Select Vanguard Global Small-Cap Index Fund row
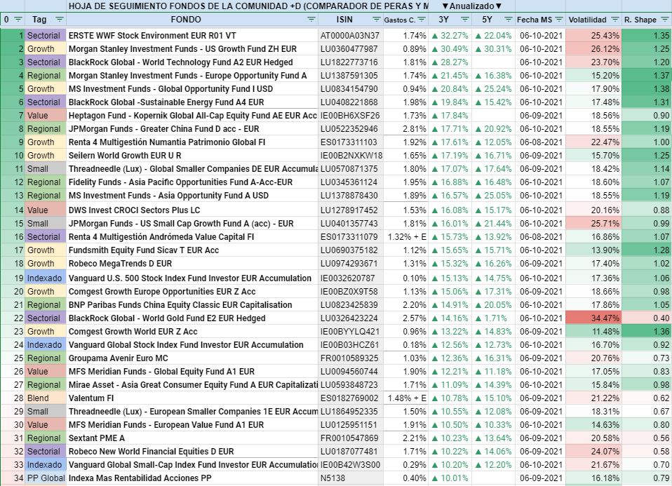 pos(192,464)
